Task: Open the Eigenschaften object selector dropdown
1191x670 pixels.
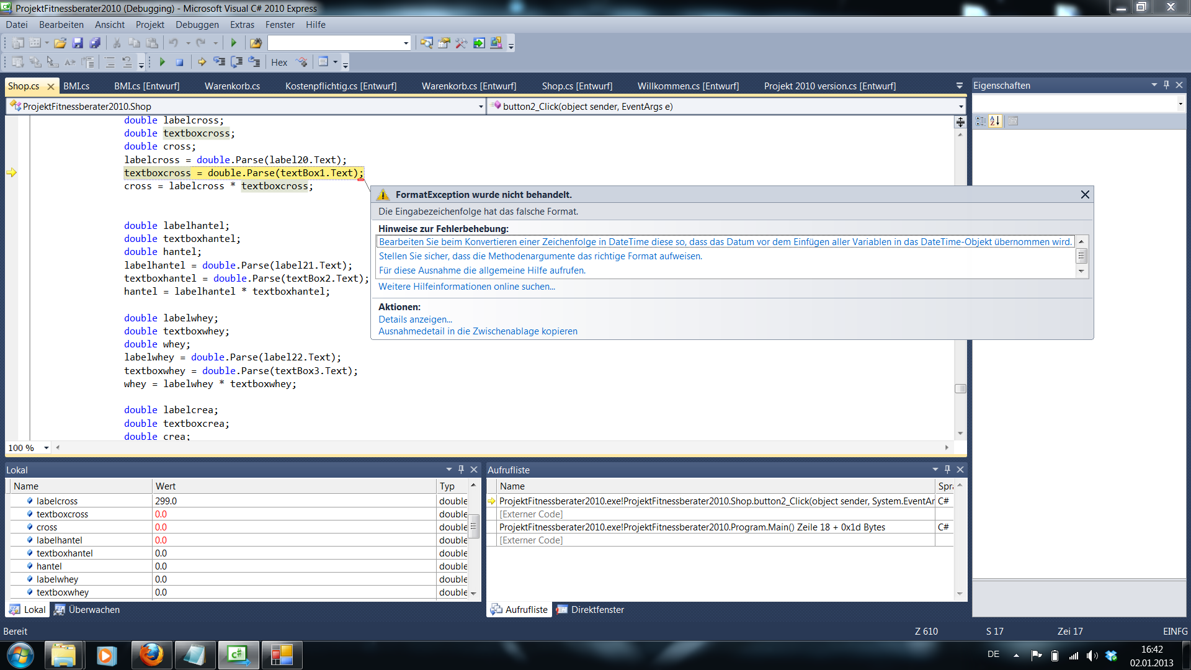Action: tap(1180, 104)
